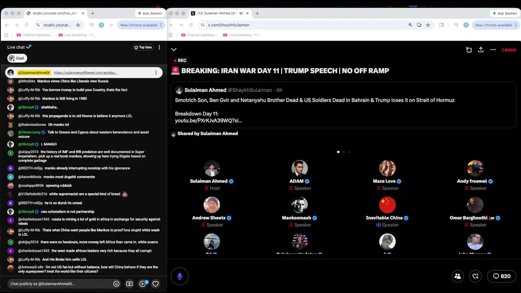Reload the X page
This screenshot has height=293, width=521.
point(191,25)
